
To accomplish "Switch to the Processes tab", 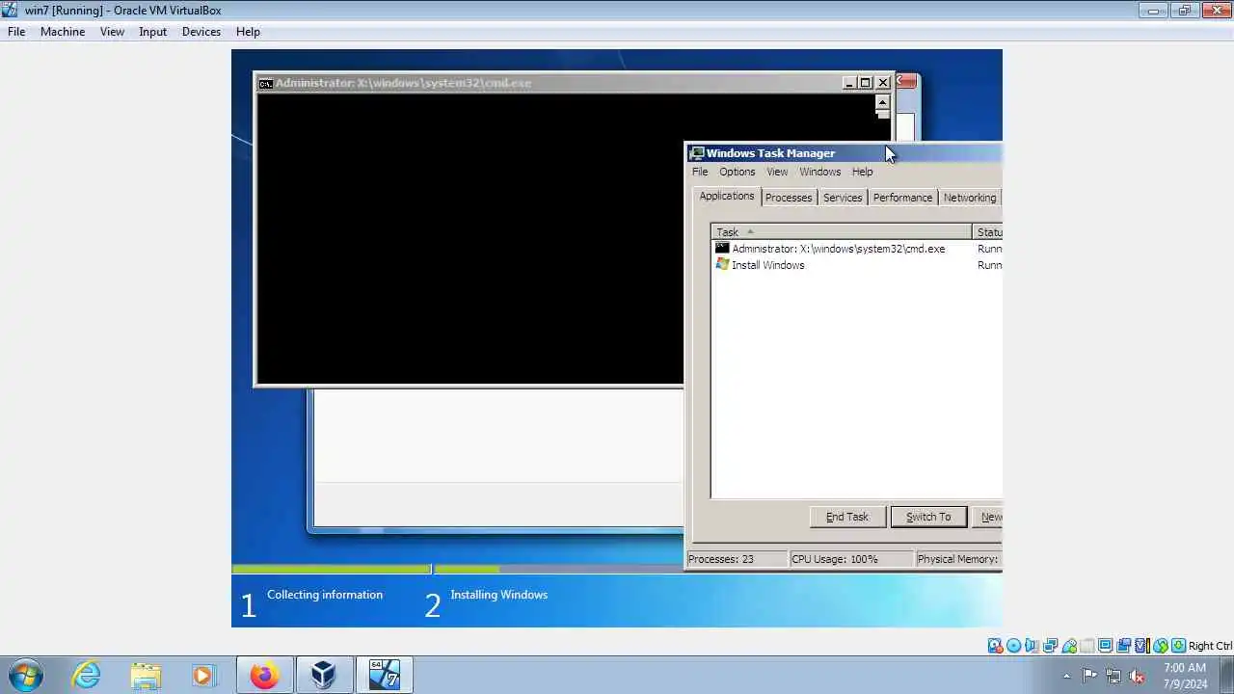I will point(789,198).
